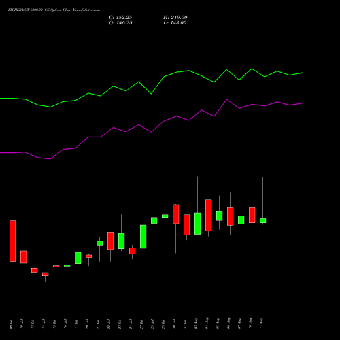This screenshot has height=340, width=340.
Task: Click the last green candle for 11 Aug
Action: 263,220
